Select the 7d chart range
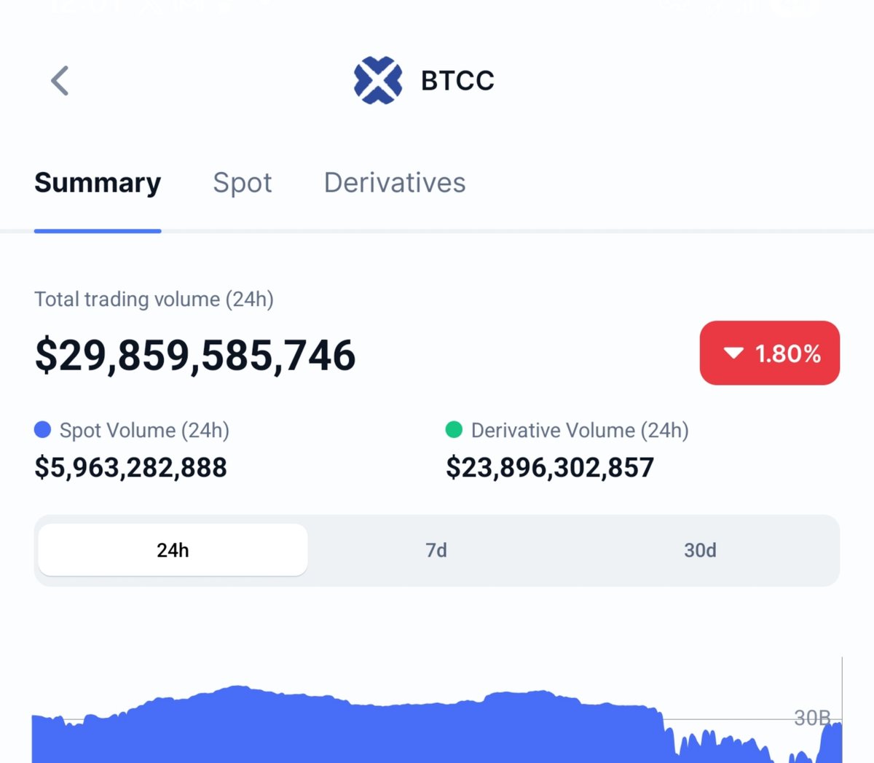The image size is (874, 763). (436, 550)
